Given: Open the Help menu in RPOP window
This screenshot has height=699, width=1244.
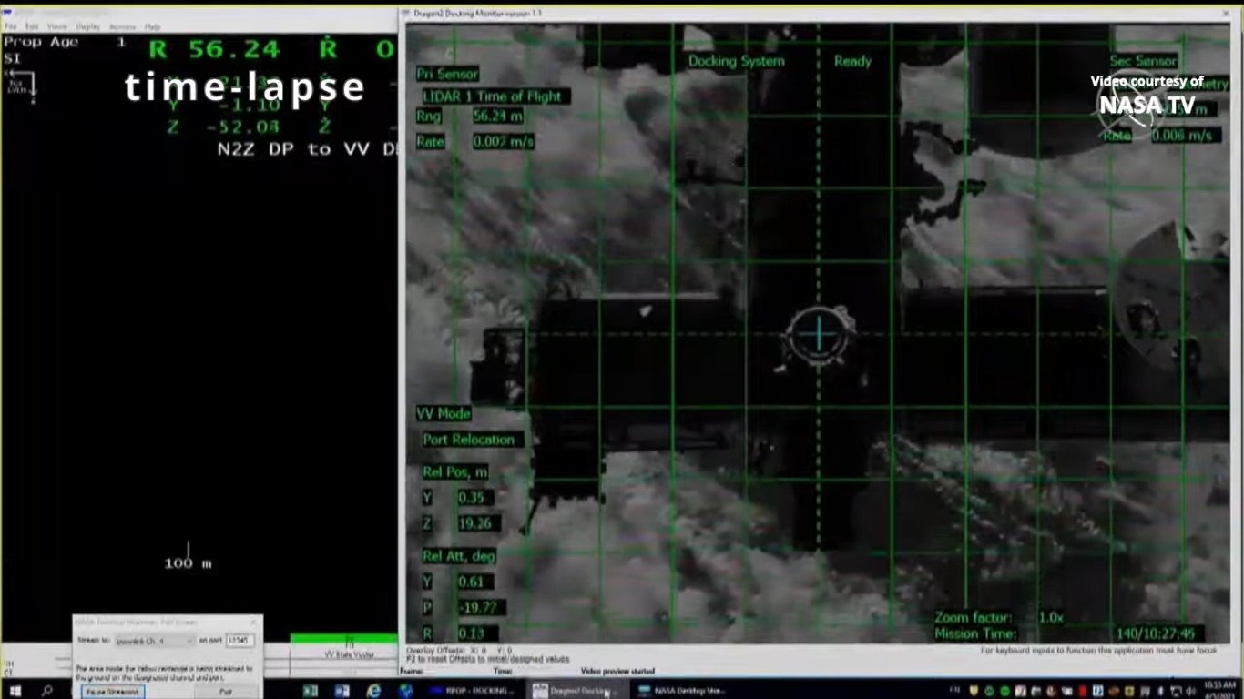Looking at the screenshot, I should pyautogui.click(x=152, y=27).
